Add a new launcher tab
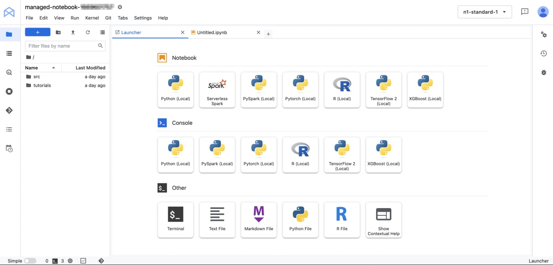Screen dimensions: 553x265 click(x=268, y=34)
